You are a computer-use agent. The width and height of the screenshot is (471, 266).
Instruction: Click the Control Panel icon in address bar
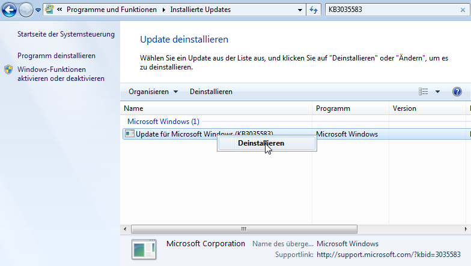(x=49, y=10)
